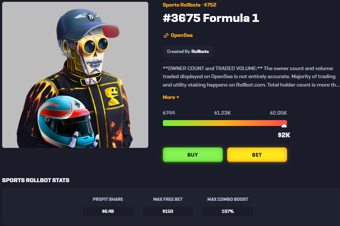This screenshot has width=340, height=226.
Task: Click the Profit Share $6.48 value
Action: tap(108, 211)
